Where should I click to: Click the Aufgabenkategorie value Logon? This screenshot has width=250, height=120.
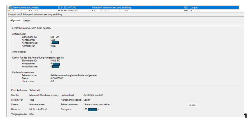[87, 100]
